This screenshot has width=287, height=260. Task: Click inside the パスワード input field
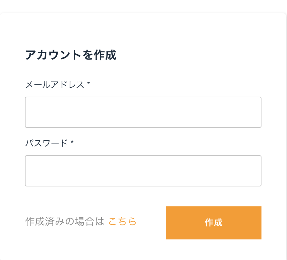[143, 171]
